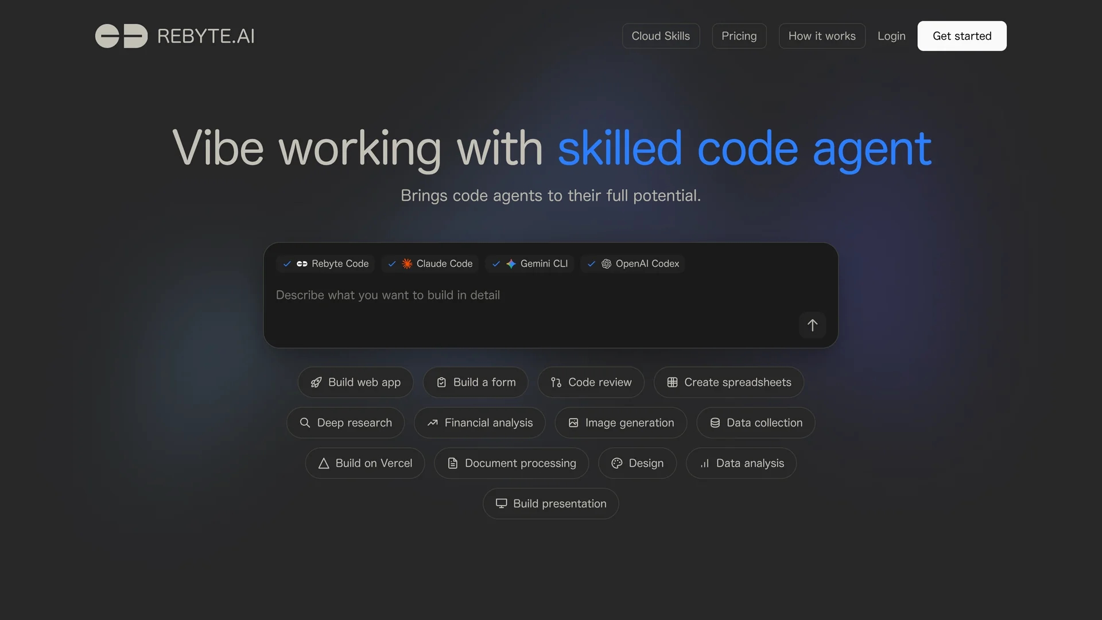Click the Get started button
The height and width of the screenshot is (620, 1102).
click(x=961, y=36)
